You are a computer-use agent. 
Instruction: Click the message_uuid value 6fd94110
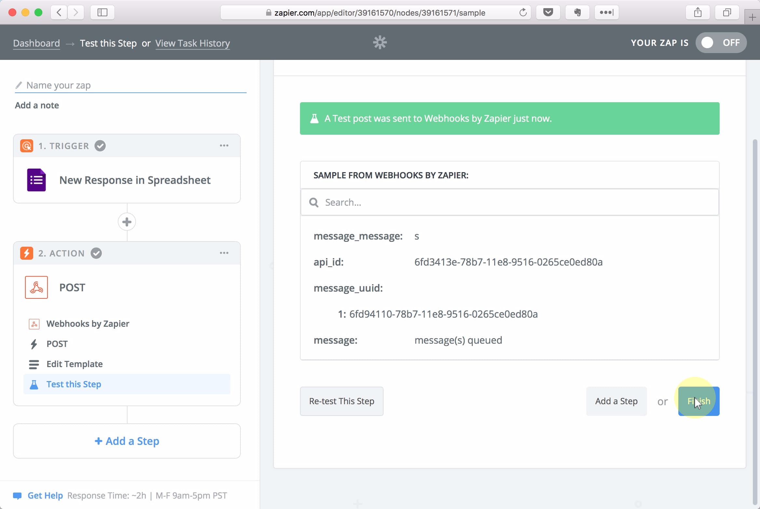pos(443,314)
